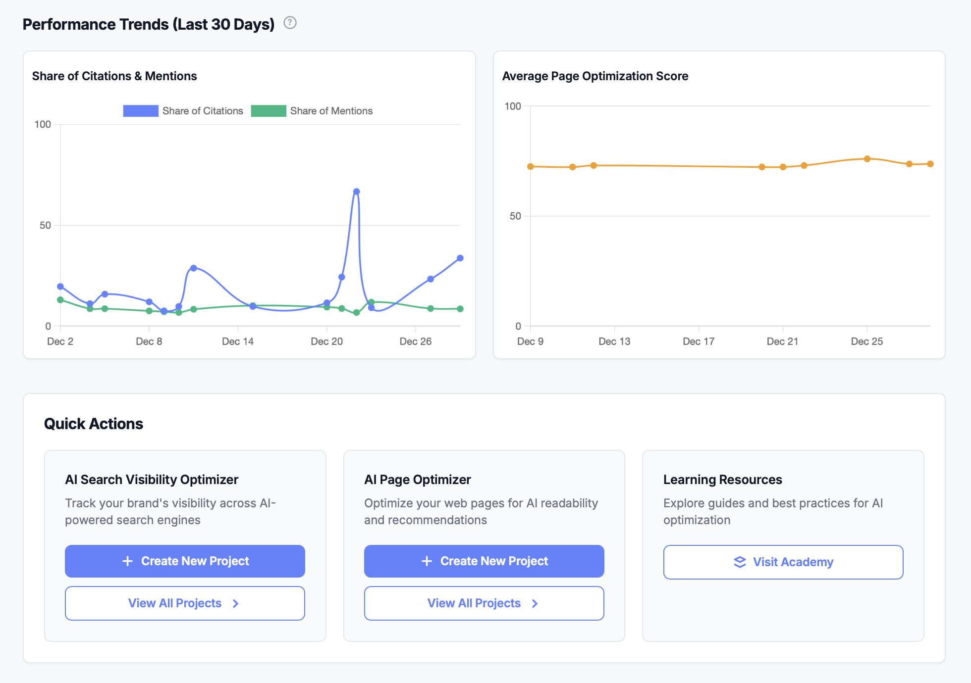Viewport: 971px width, 683px height.
Task: Select the first blue data point at Dec 2
Action: [x=60, y=286]
